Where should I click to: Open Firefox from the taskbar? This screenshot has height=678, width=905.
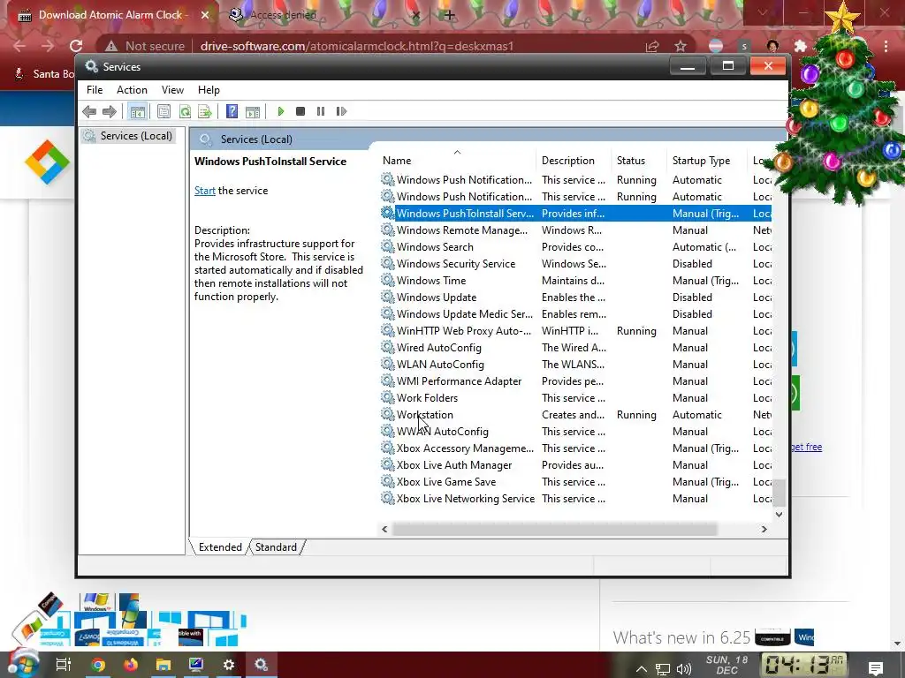tap(131, 665)
